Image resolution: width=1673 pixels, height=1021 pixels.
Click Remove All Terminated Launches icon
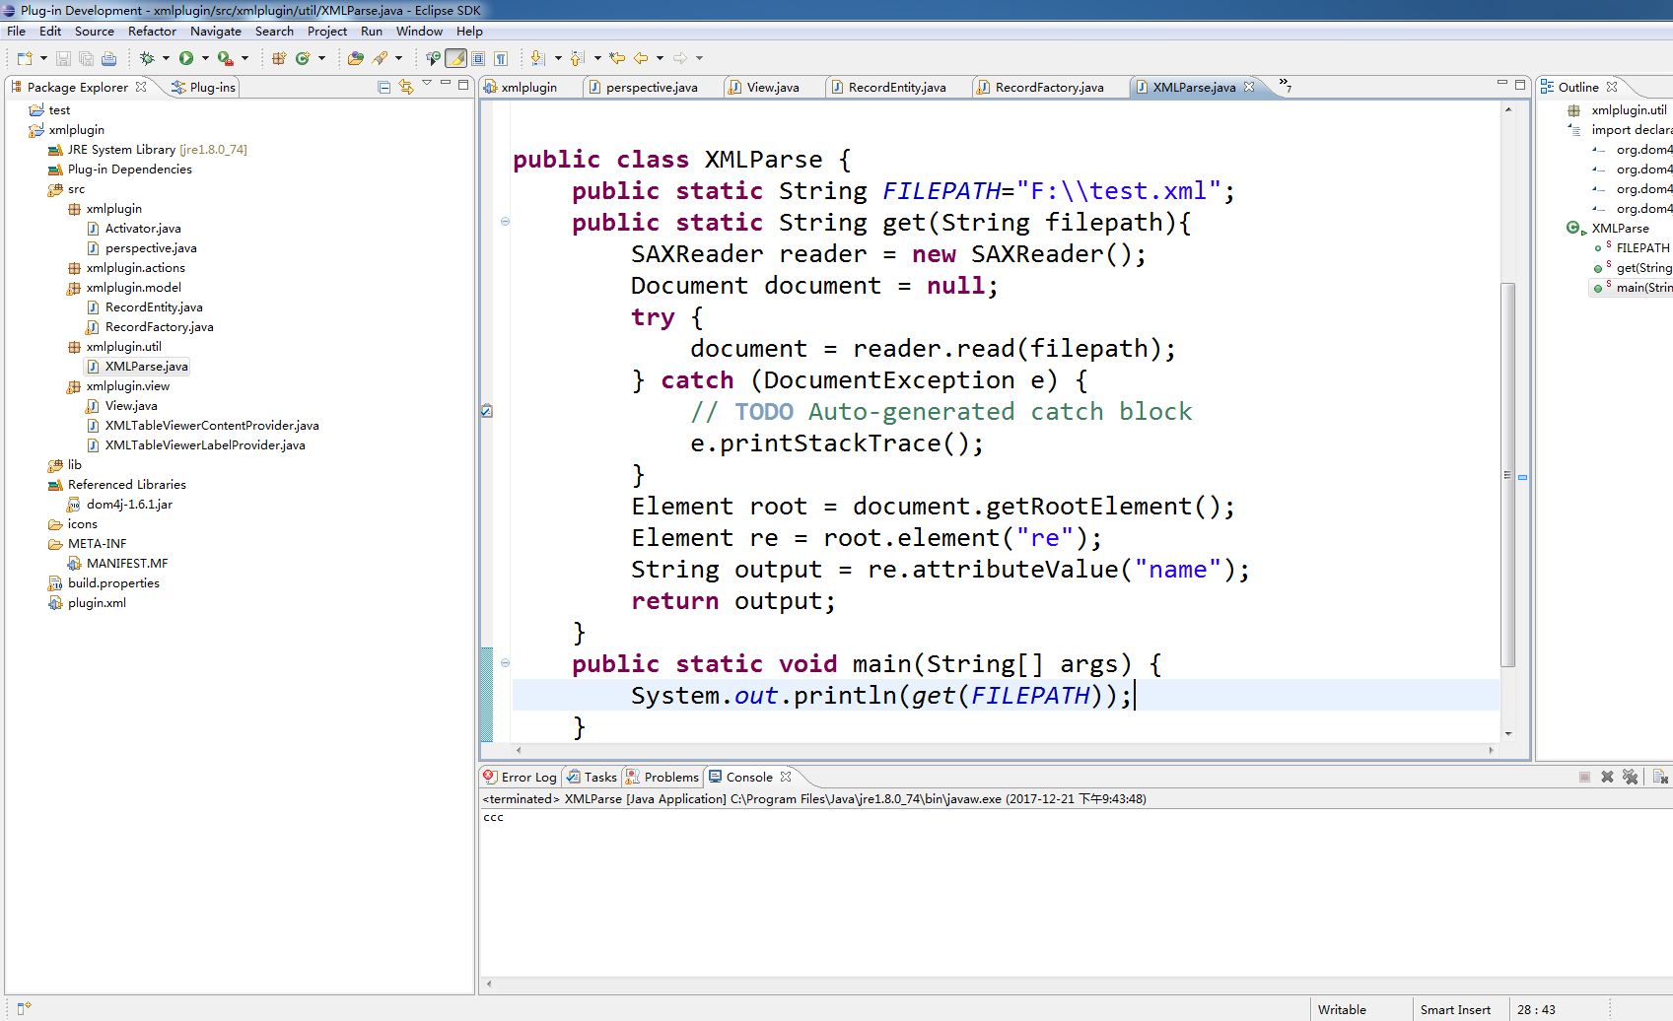point(1630,777)
